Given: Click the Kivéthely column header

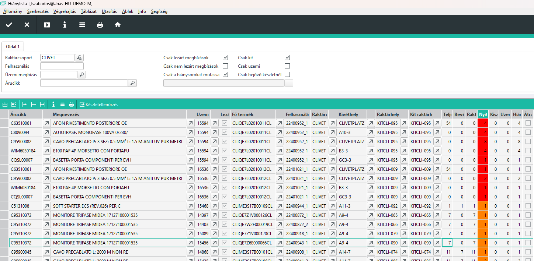Looking at the screenshot, I should coord(351,114).
